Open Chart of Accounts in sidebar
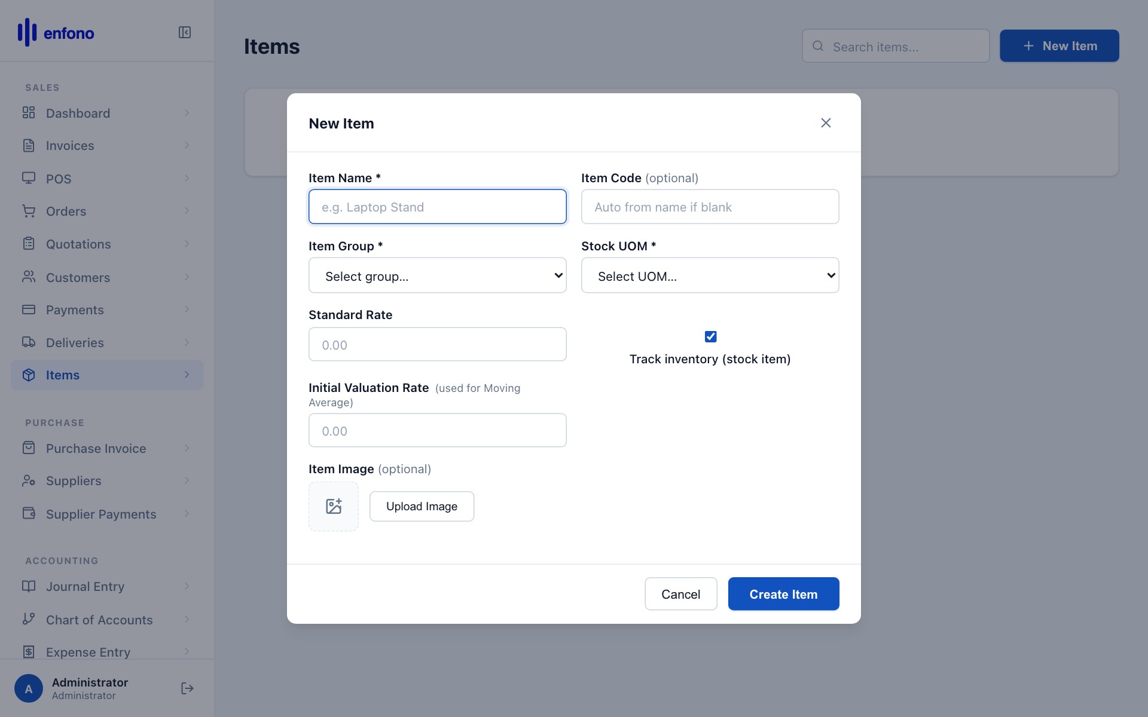Image resolution: width=1148 pixels, height=717 pixels. point(99,620)
